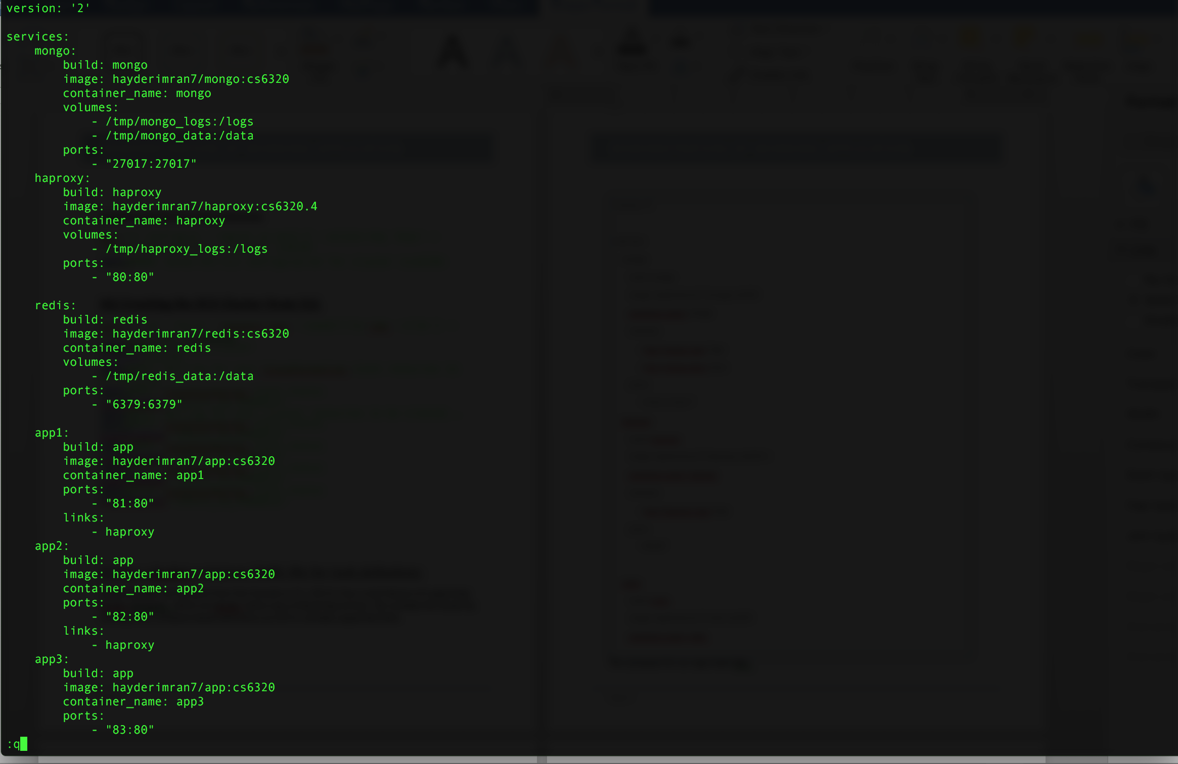This screenshot has width=1178, height=764.
Task: Click the "container_name: redis" line
Action: [137, 348]
